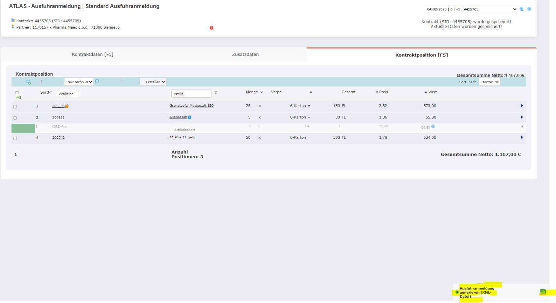Switch to the Kontraktdaten [F1] tab

coord(92,55)
